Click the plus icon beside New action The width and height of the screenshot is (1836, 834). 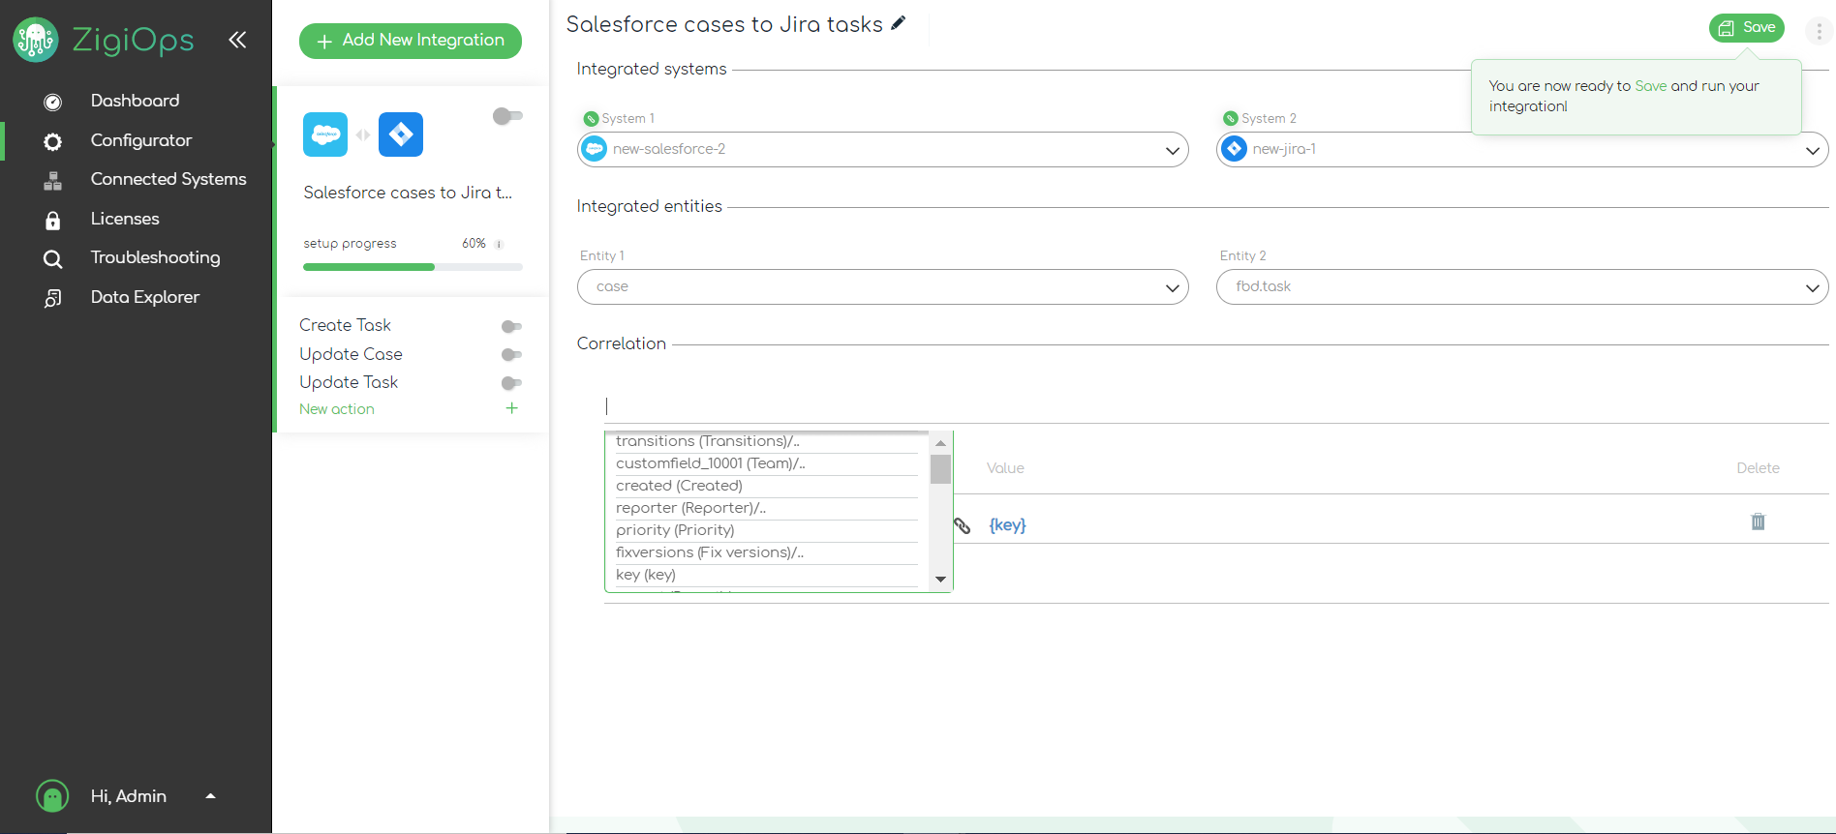pos(511,408)
